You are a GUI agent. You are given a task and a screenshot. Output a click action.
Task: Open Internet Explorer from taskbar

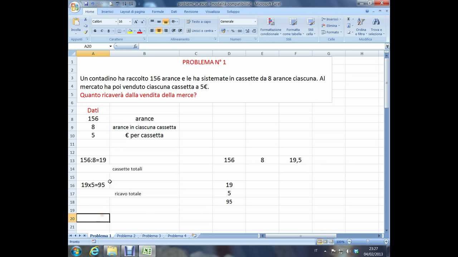click(94, 251)
